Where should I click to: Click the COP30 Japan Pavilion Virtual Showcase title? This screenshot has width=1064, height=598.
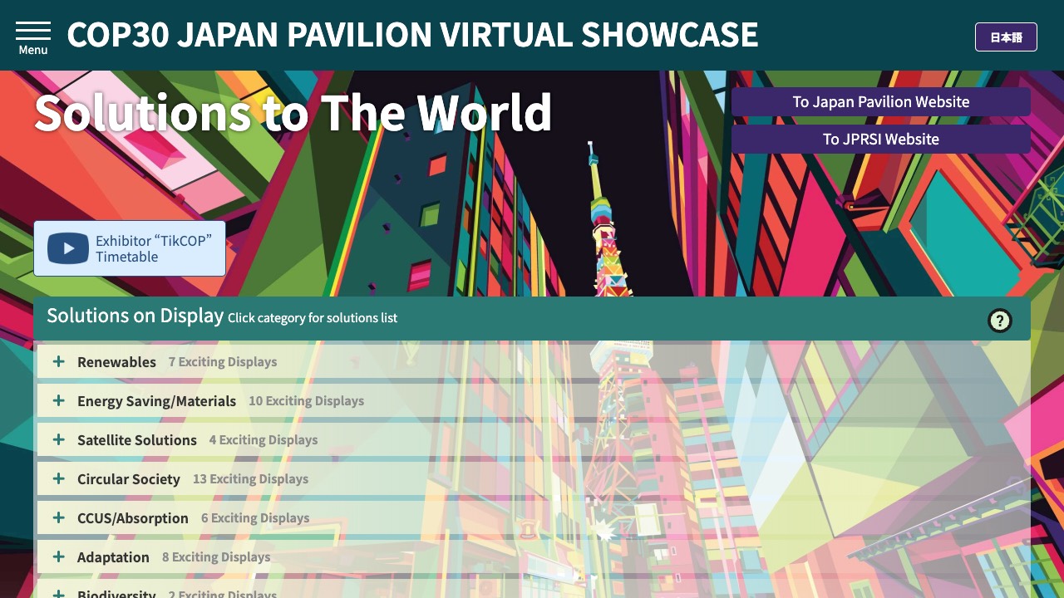[x=412, y=35]
